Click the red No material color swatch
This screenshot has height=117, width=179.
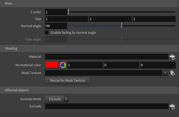tap(52, 65)
